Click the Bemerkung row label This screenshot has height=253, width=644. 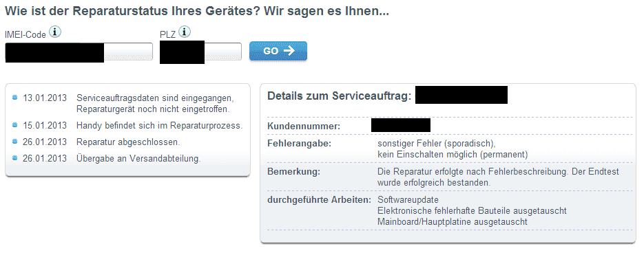[293, 171]
